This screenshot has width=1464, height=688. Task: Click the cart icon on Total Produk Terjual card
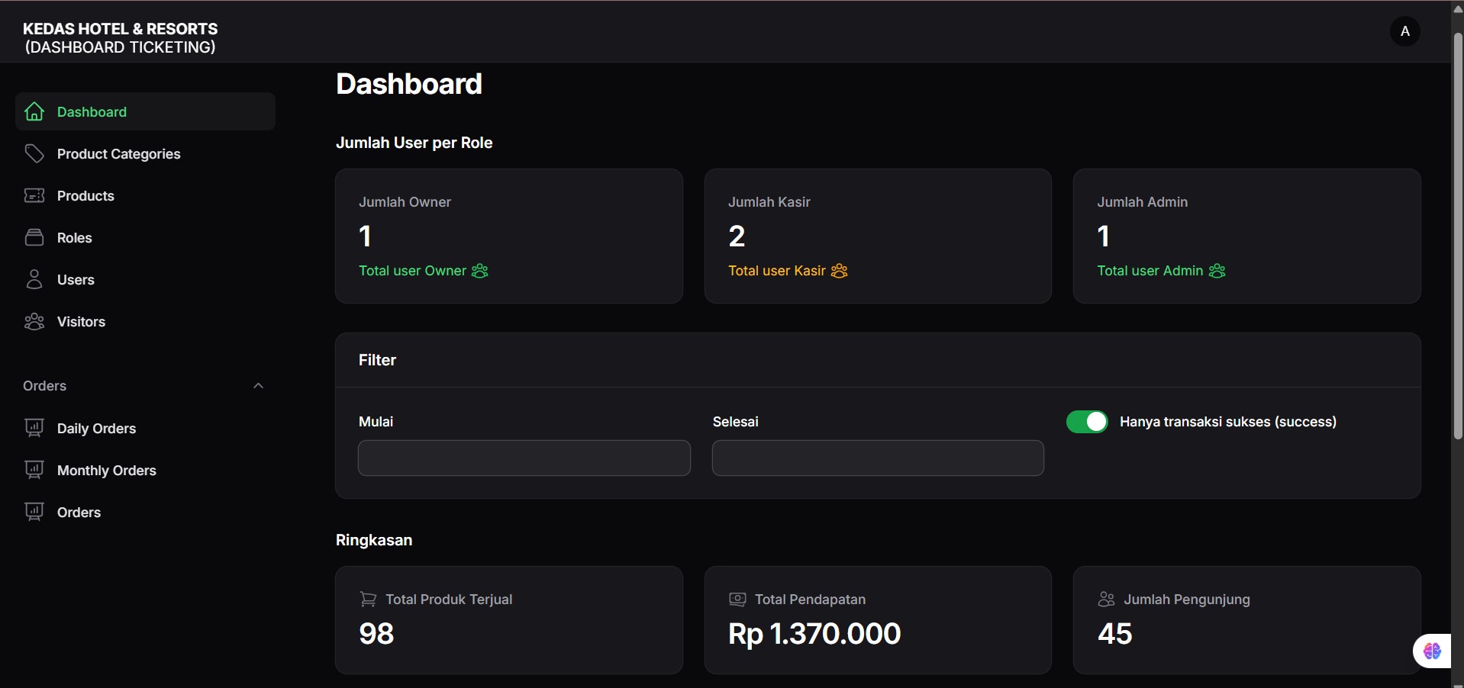point(367,599)
